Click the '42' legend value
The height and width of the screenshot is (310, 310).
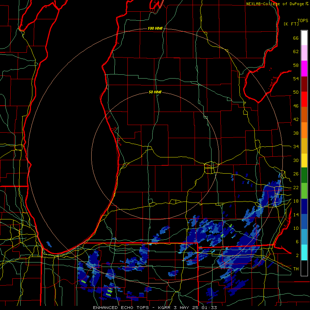(x=296, y=120)
